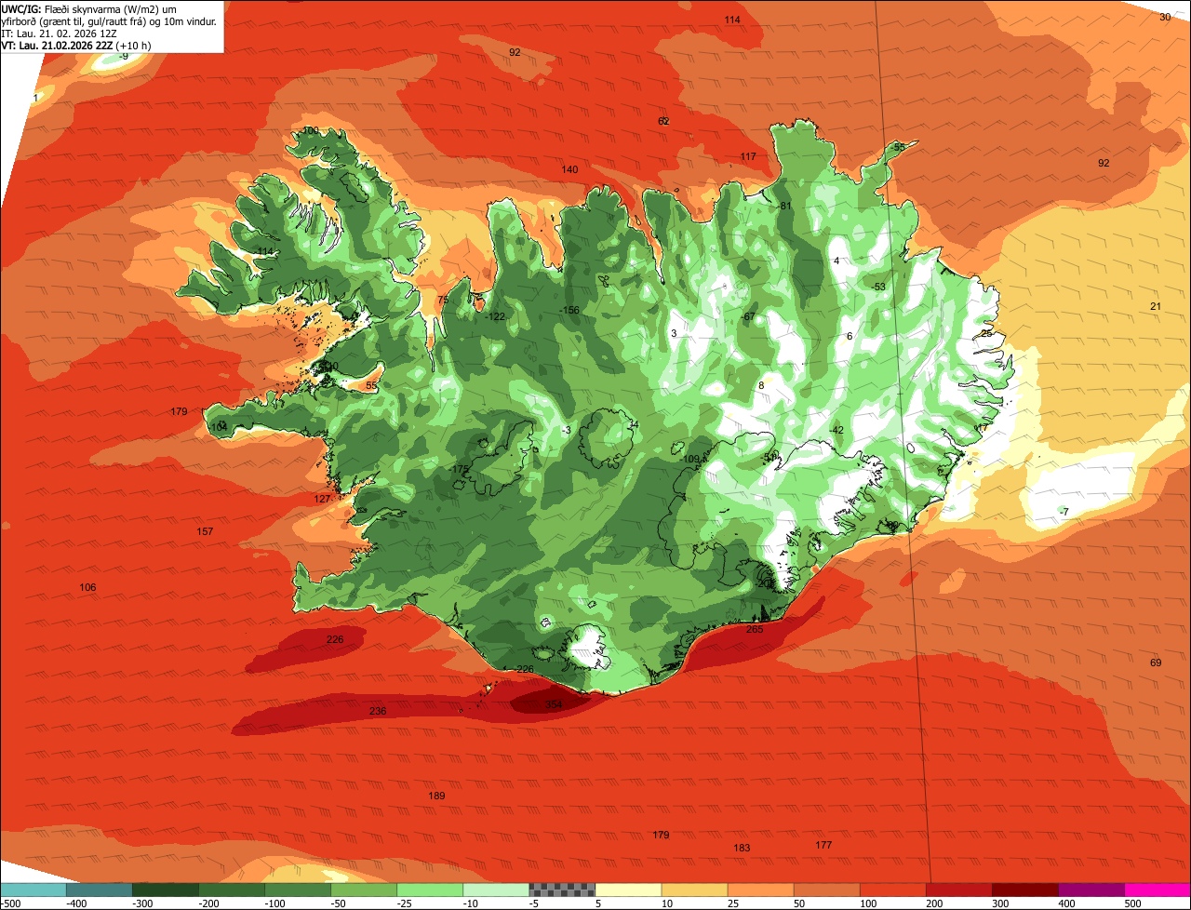The height and width of the screenshot is (910, 1191).
Task: Click the yellow-orange swatch between 10 and 25
Action: [693, 890]
